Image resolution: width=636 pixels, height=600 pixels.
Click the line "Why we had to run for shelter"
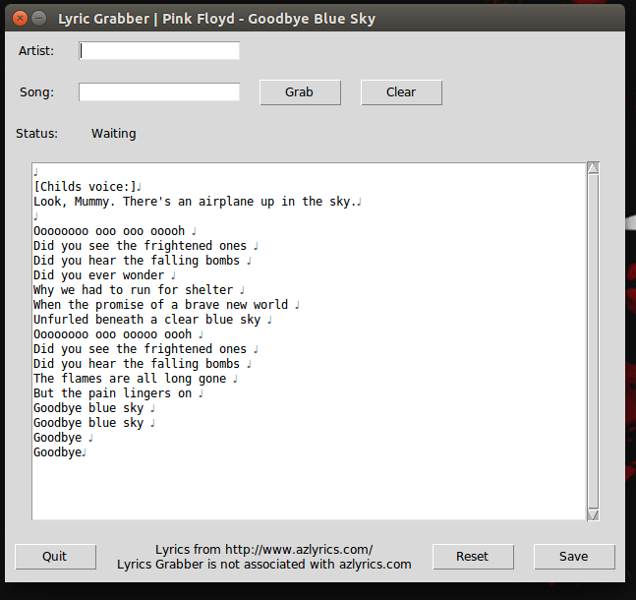(134, 290)
